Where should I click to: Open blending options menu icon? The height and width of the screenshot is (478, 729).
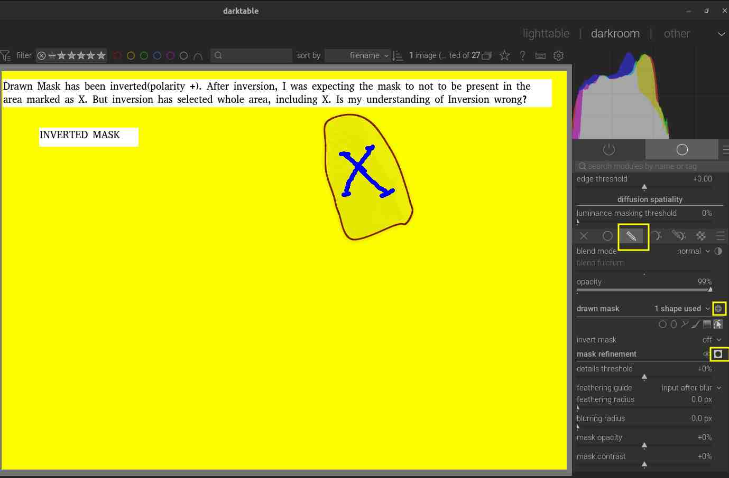(x=721, y=236)
